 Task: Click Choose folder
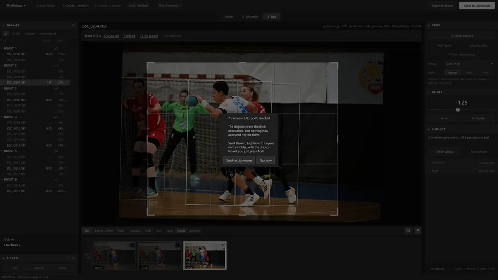pos(45,5)
